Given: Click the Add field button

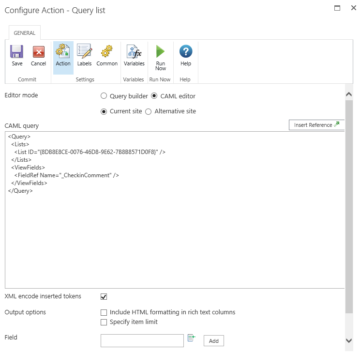Looking at the screenshot, I should pyautogui.click(x=214, y=340).
